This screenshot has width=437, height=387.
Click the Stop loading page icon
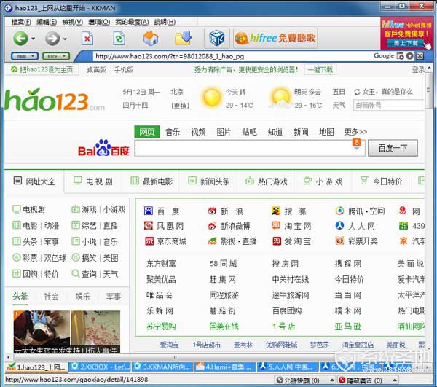point(87,38)
